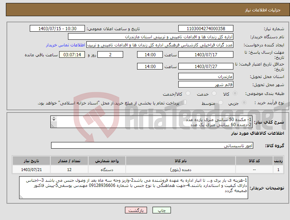Click the quantity cell showing 12

pos(69,170)
